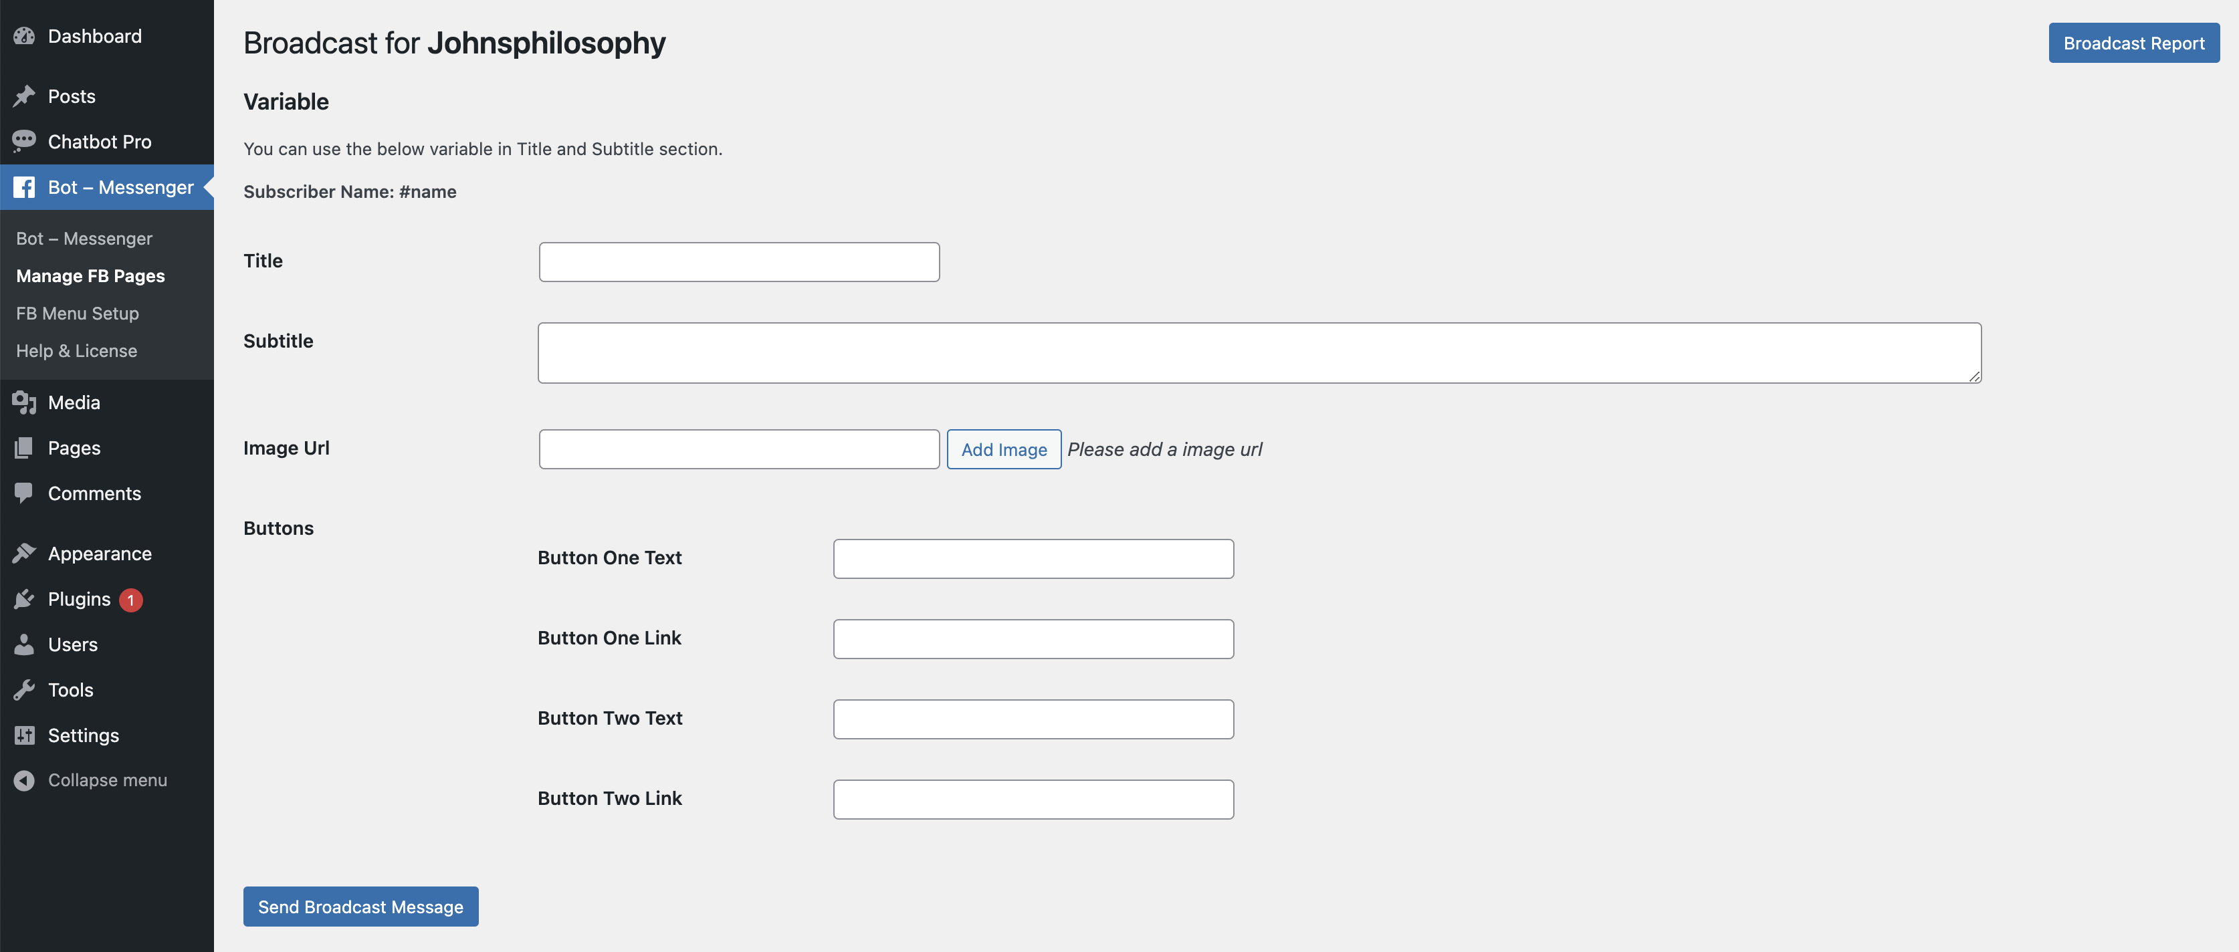Focus the Title input field

739,261
